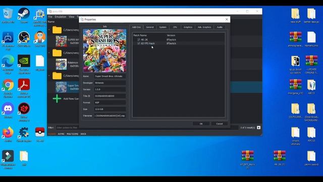Image resolution: width=323 pixels, height=182 pixels.
Task: Open the Switch-logo desktop file
Action: pos(295,65)
